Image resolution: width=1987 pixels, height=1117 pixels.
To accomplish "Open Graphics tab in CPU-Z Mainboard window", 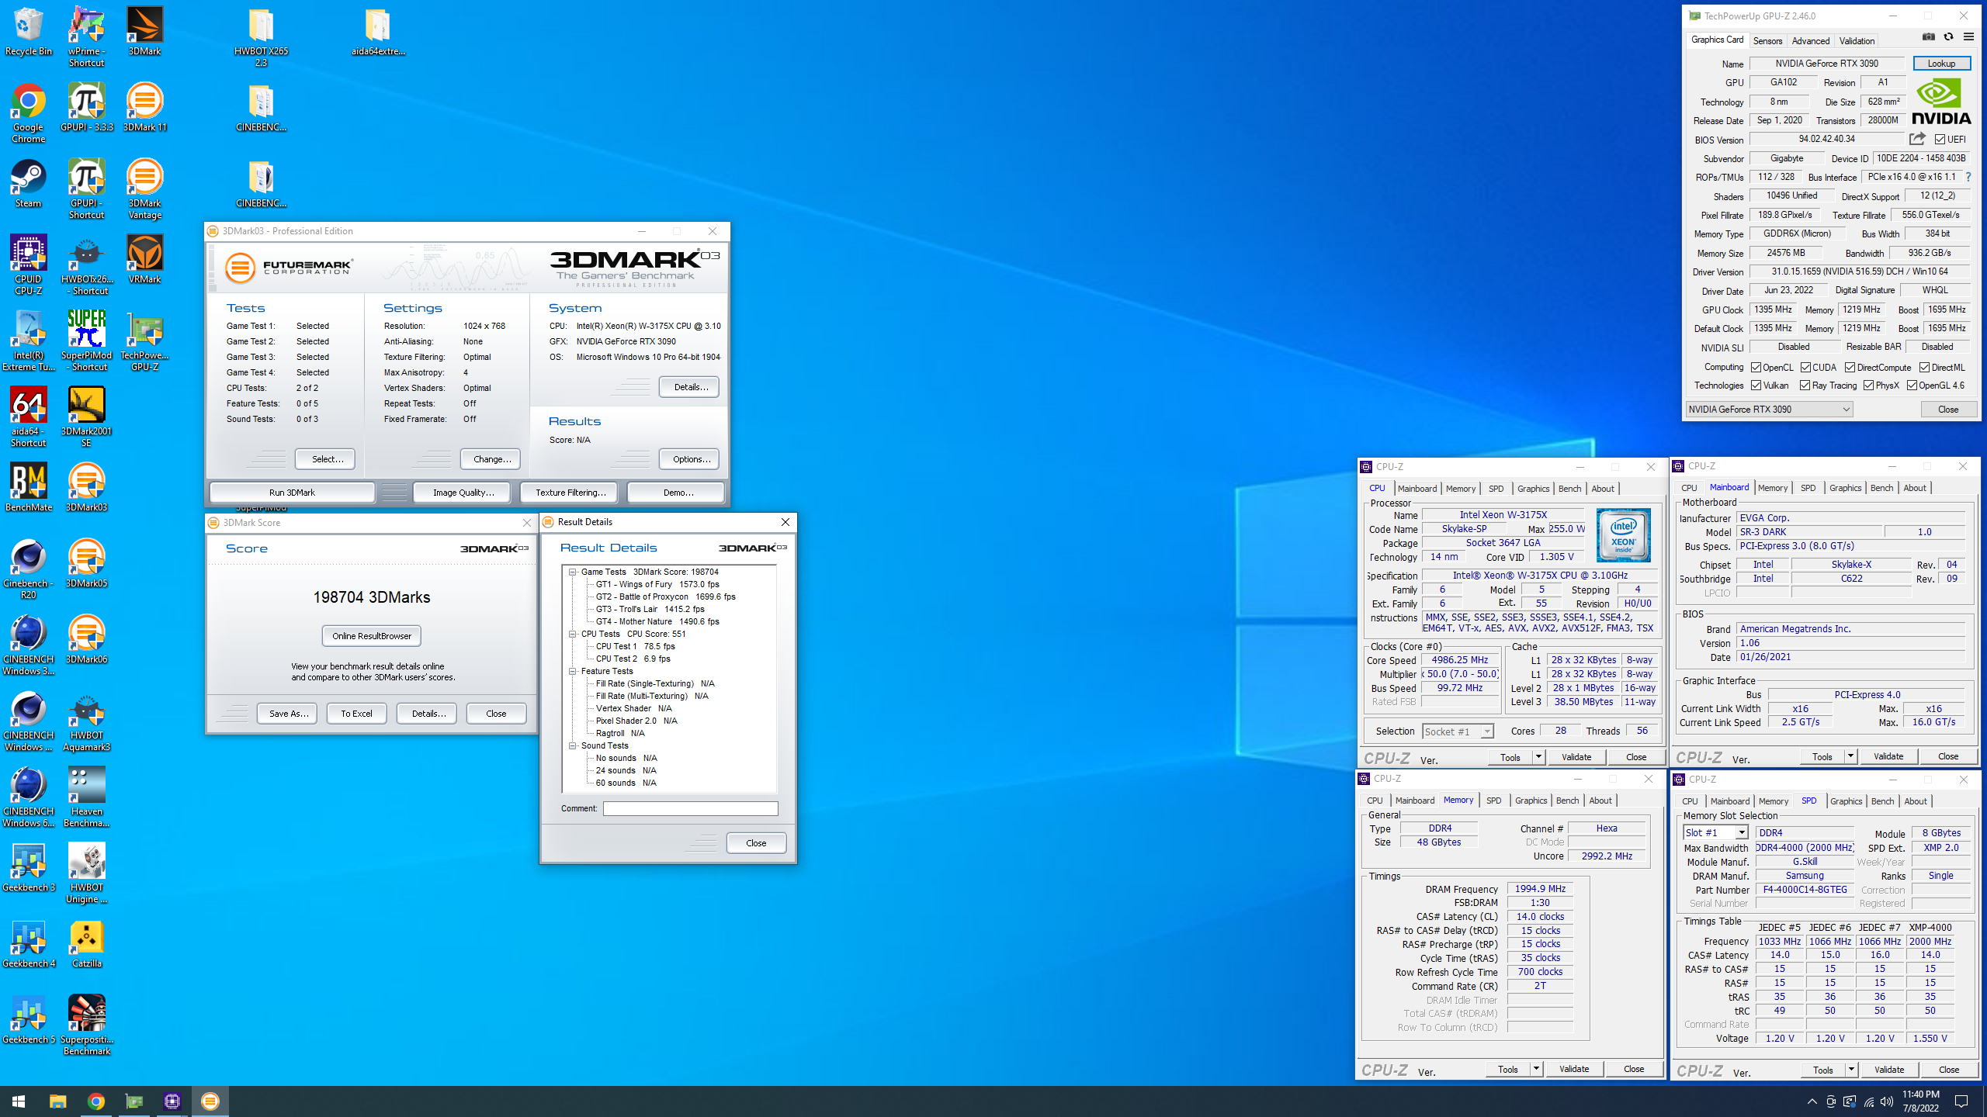I will click(1845, 488).
